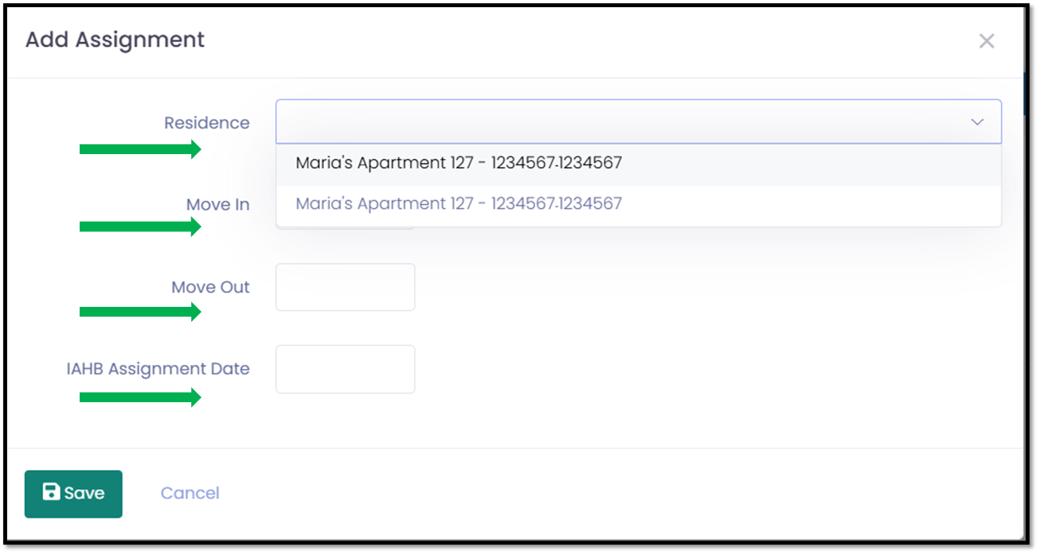The height and width of the screenshot is (553, 1038).
Task: Click the green arrow beneath the Move In label
Action: click(x=140, y=227)
